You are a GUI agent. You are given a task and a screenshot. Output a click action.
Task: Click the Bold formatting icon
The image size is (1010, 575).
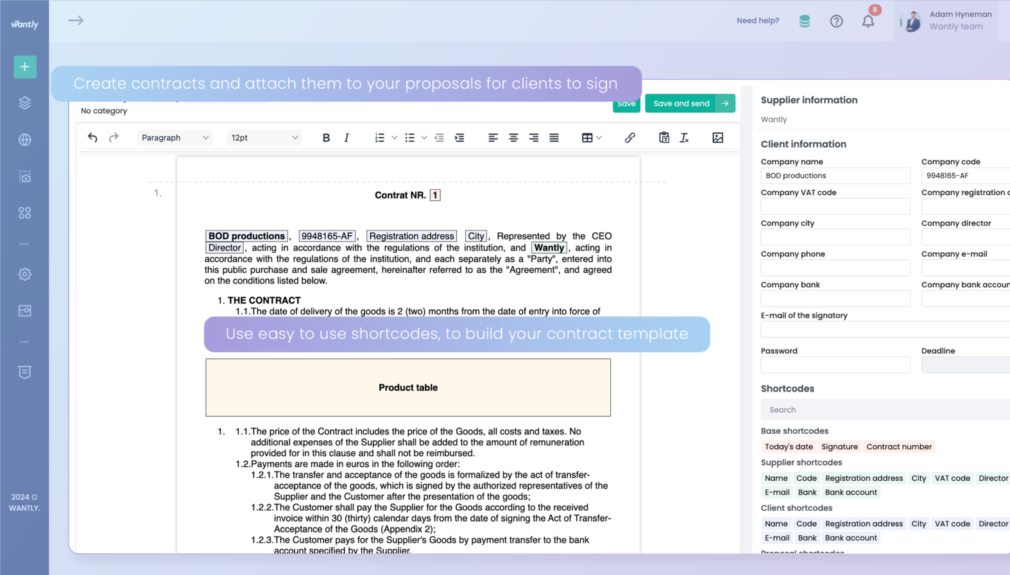[x=326, y=138]
